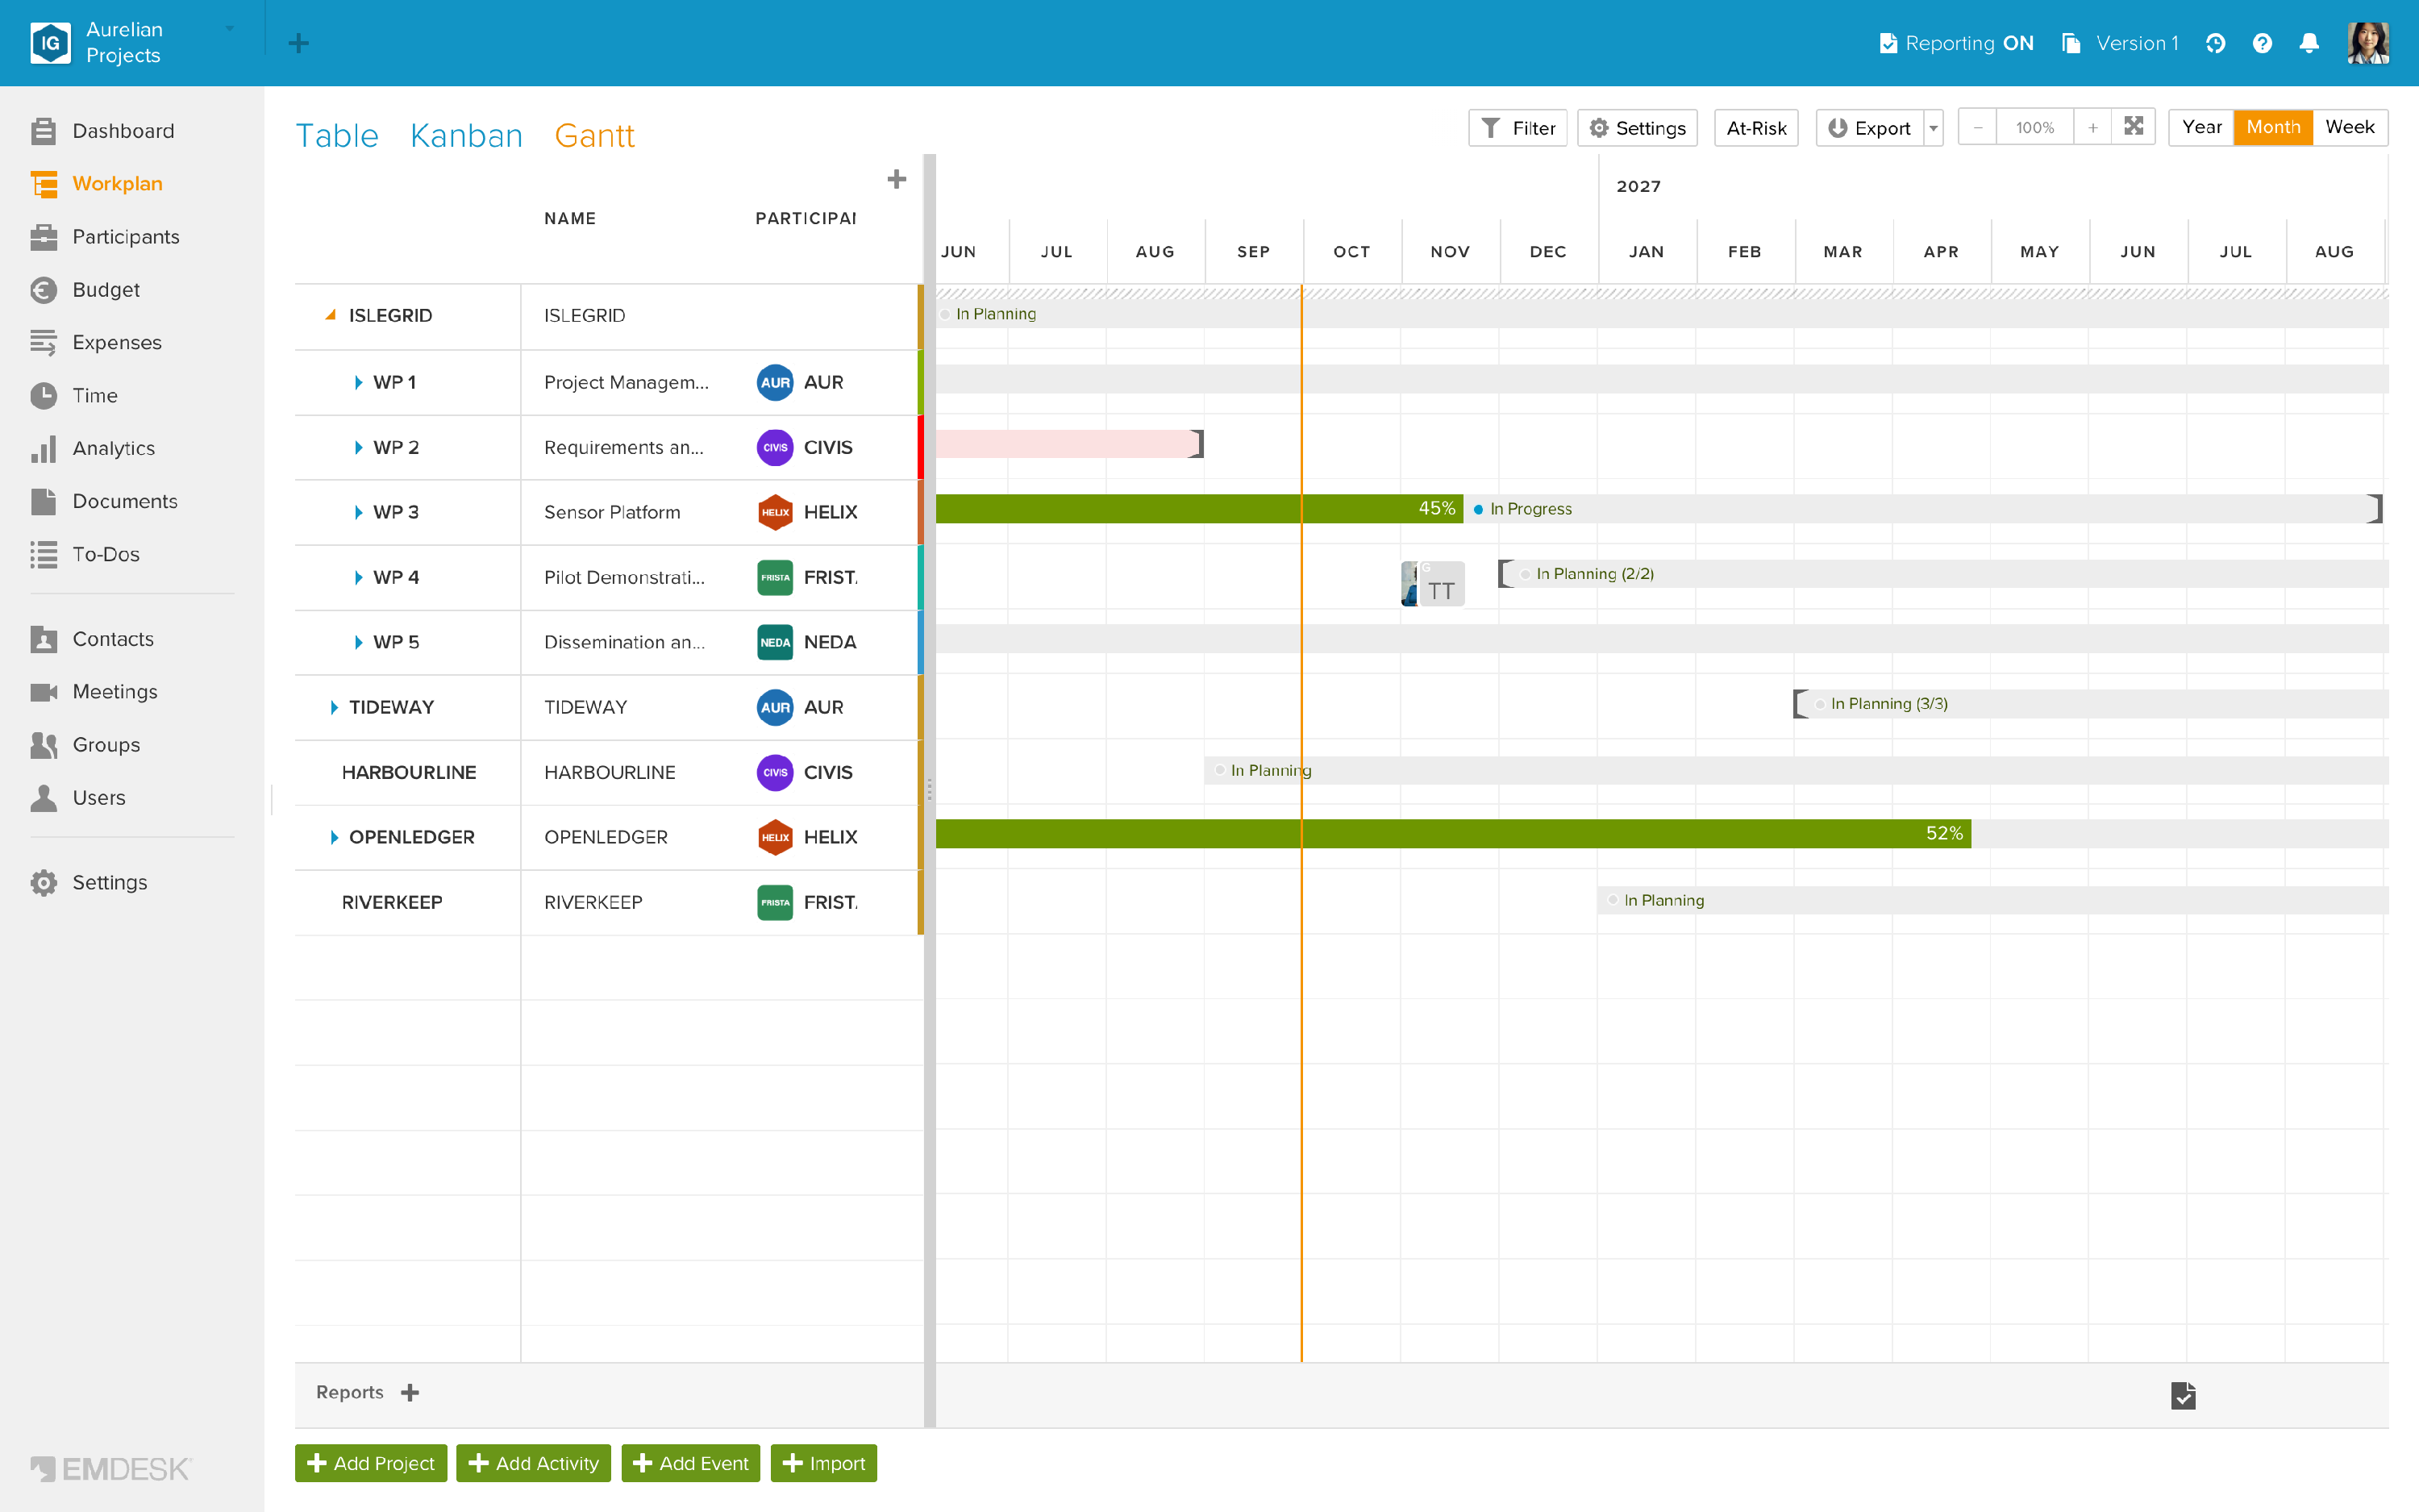Switch timeline scale to Year
Viewport: 2419px width, 1512px height.
[x=2201, y=127]
